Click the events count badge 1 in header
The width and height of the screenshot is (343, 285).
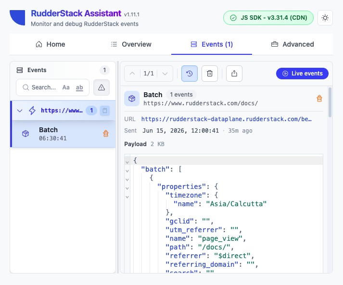pyautogui.click(x=104, y=70)
